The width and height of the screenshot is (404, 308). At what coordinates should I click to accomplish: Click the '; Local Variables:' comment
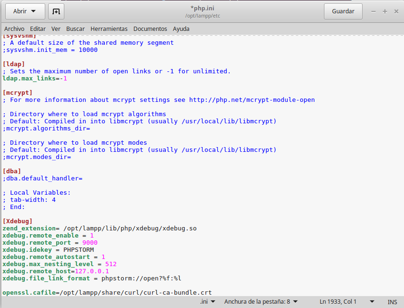tap(37, 193)
